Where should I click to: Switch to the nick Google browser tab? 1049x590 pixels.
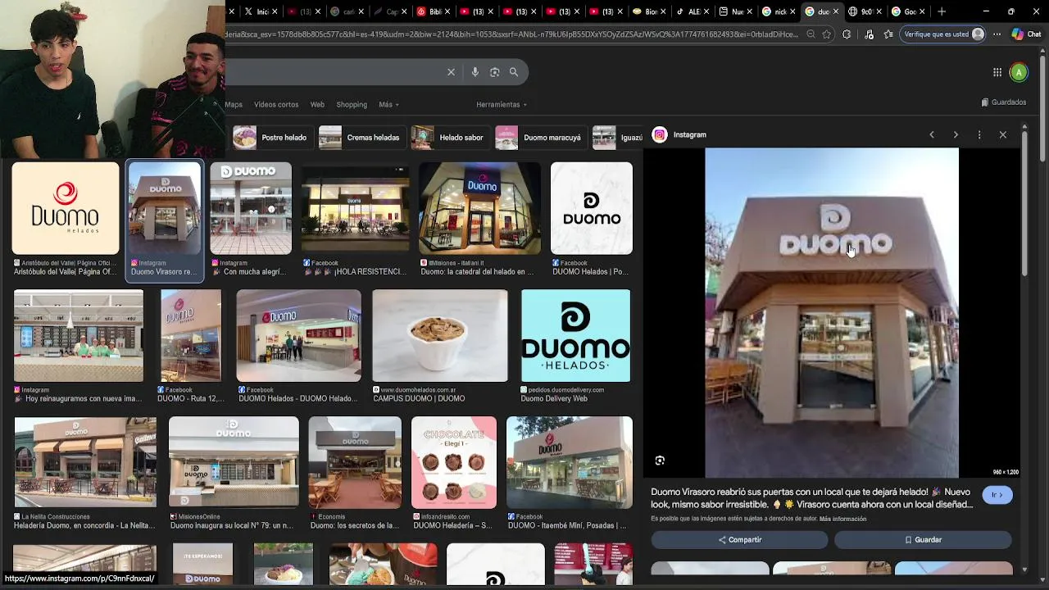(777, 11)
